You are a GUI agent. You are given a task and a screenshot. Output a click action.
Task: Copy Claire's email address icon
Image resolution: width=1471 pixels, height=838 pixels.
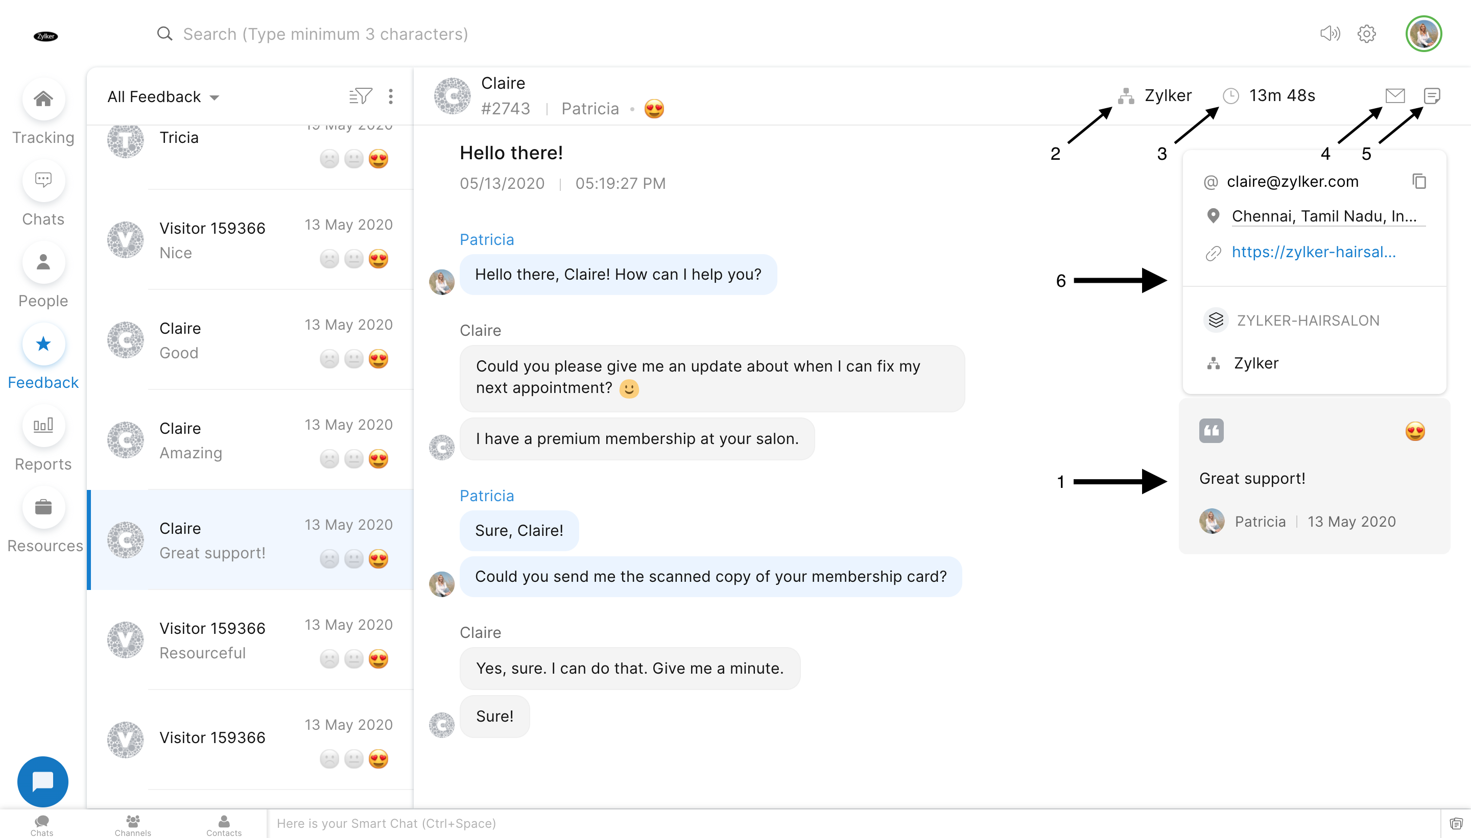click(x=1419, y=181)
